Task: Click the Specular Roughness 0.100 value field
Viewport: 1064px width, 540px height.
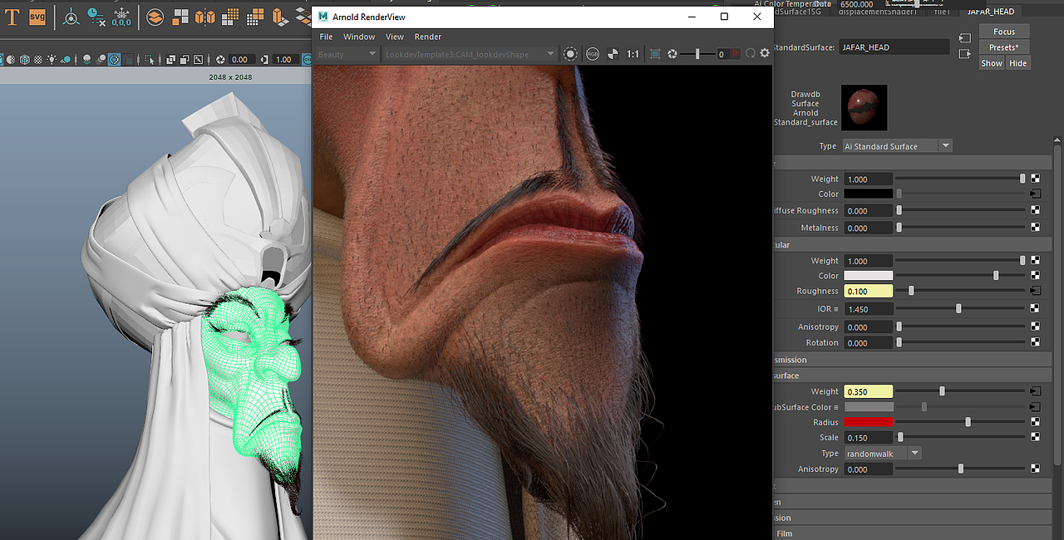Action: point(869,291)
